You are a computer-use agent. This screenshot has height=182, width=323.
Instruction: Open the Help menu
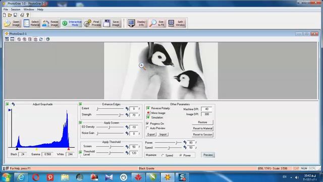40,10
